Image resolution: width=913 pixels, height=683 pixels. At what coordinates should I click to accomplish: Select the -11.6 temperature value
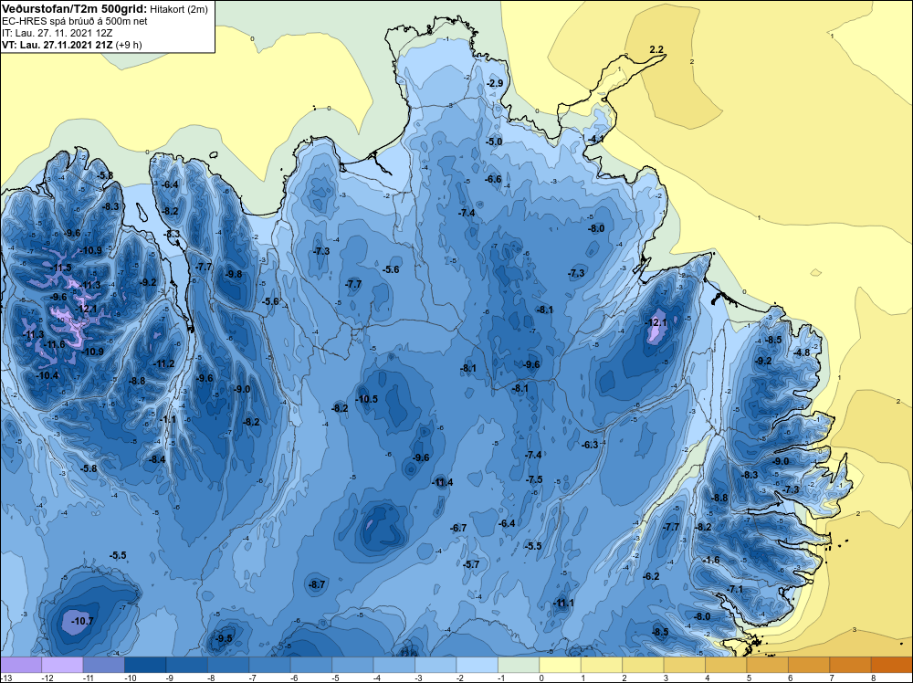(x=54, y=345)
